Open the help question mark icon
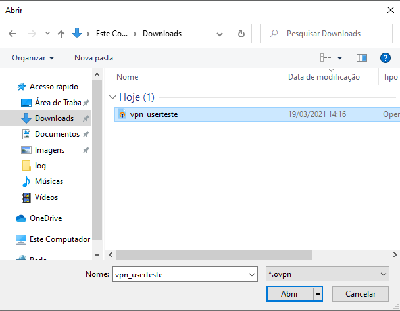Screen dimensions: 400x311 [386, 58]
